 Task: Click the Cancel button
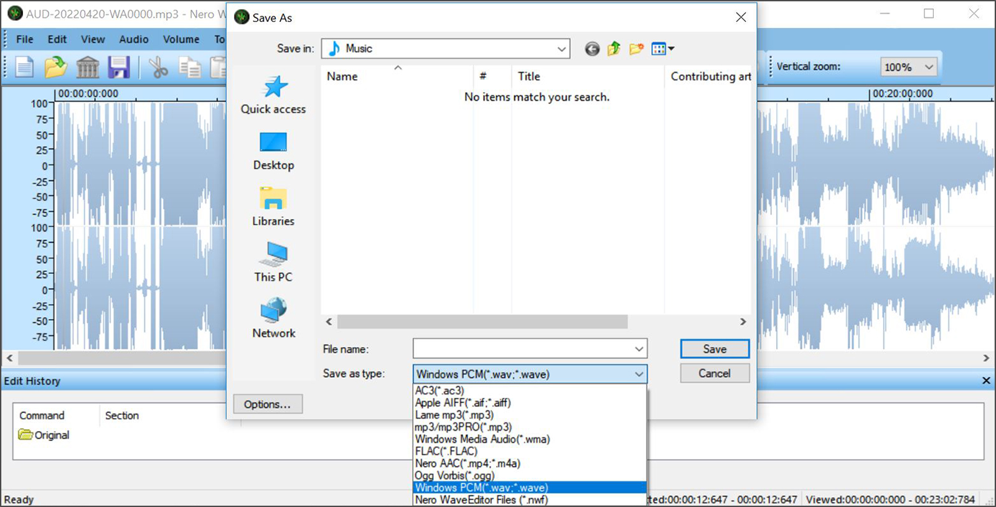[715, 373]
